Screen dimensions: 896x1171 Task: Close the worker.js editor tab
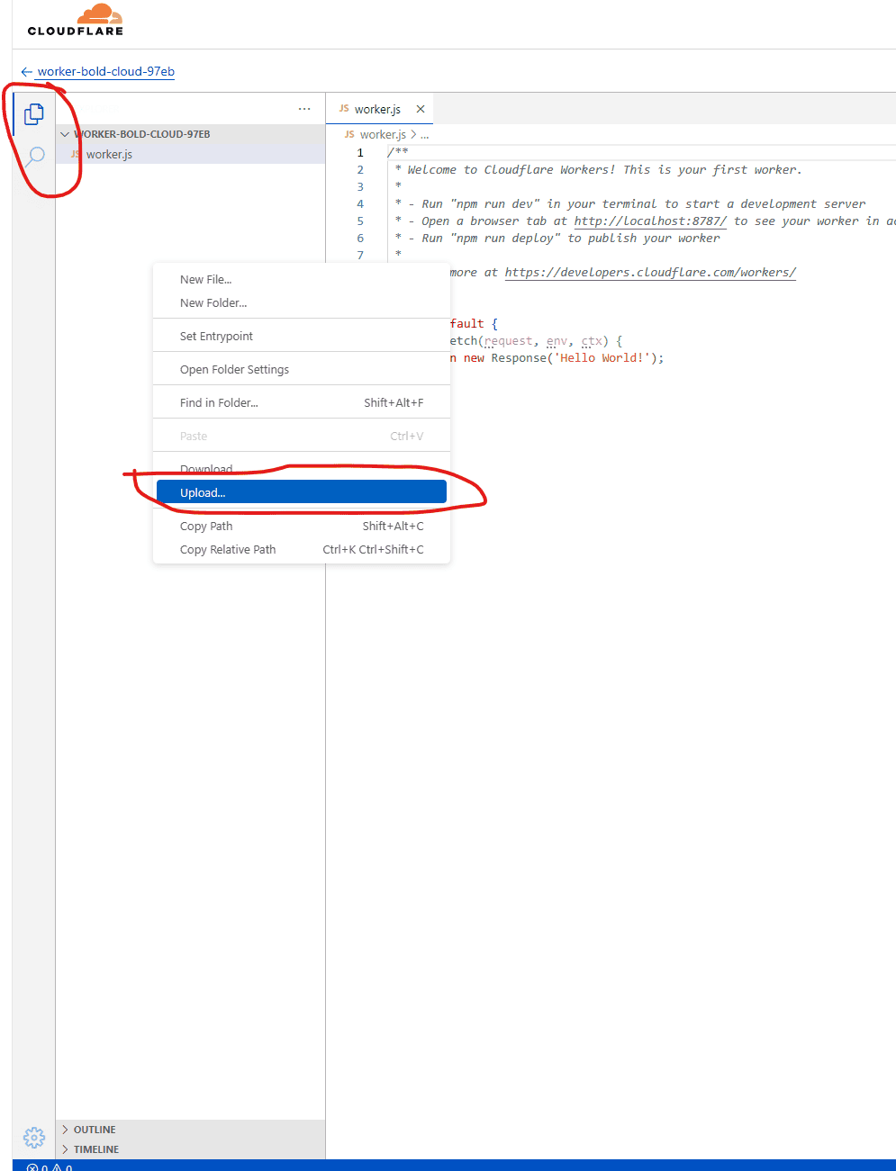click(421, 109)
